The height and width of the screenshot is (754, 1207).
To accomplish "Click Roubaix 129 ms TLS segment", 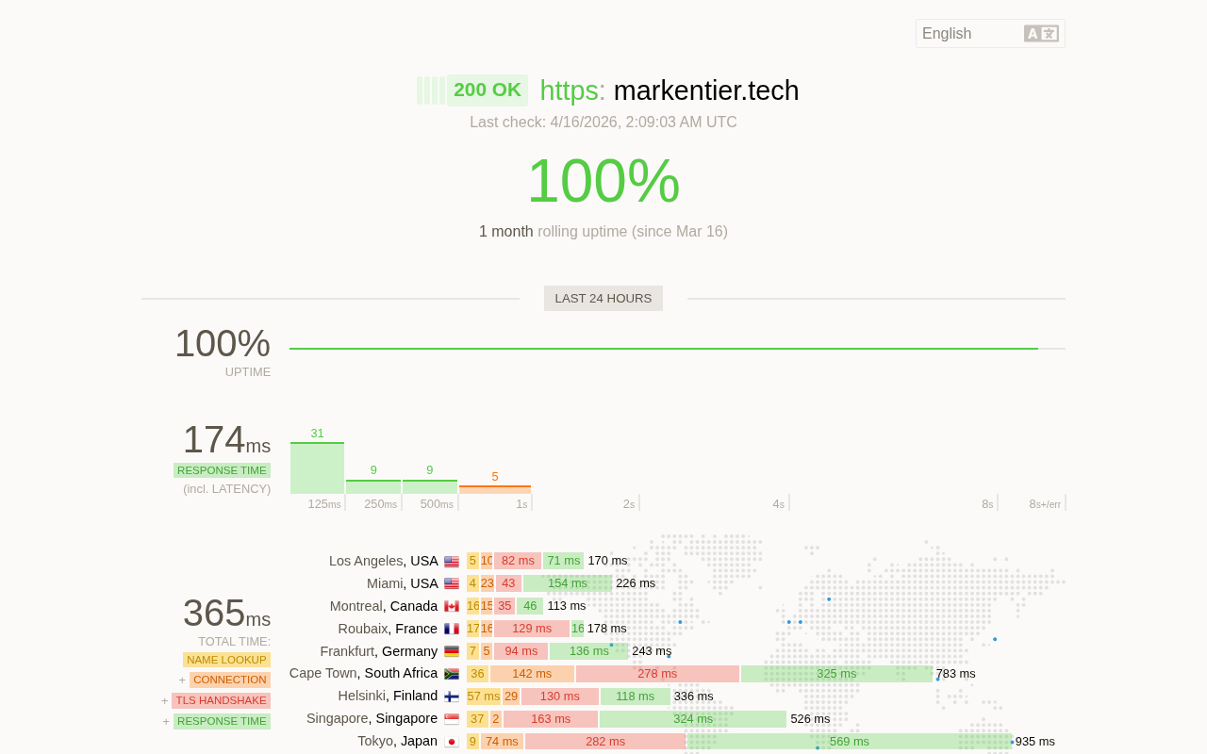I will click(532, 629).
